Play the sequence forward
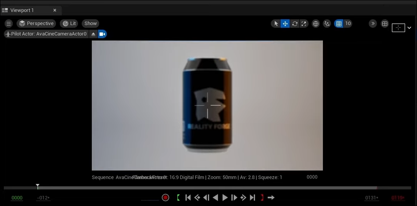The width and height of the screenshot is (417, 206). tap(225, 197)
